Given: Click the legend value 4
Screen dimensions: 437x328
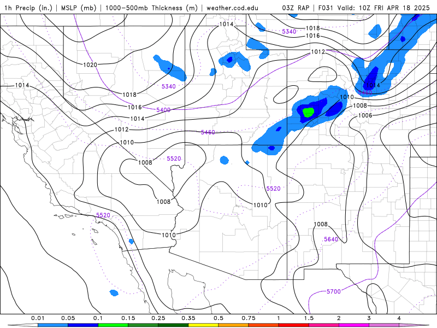Looking at the screenshot, I should [x=399, y=318].
